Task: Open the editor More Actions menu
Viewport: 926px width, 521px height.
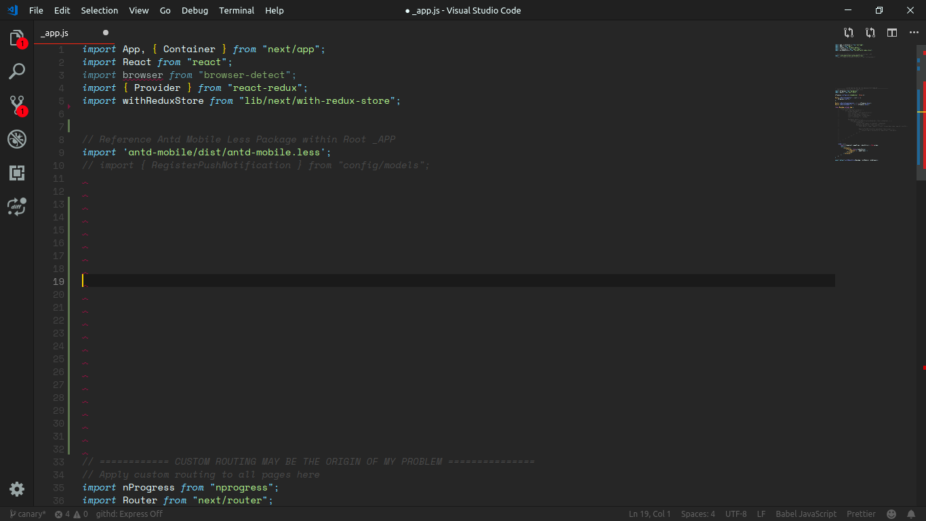Action: [913, 32]
